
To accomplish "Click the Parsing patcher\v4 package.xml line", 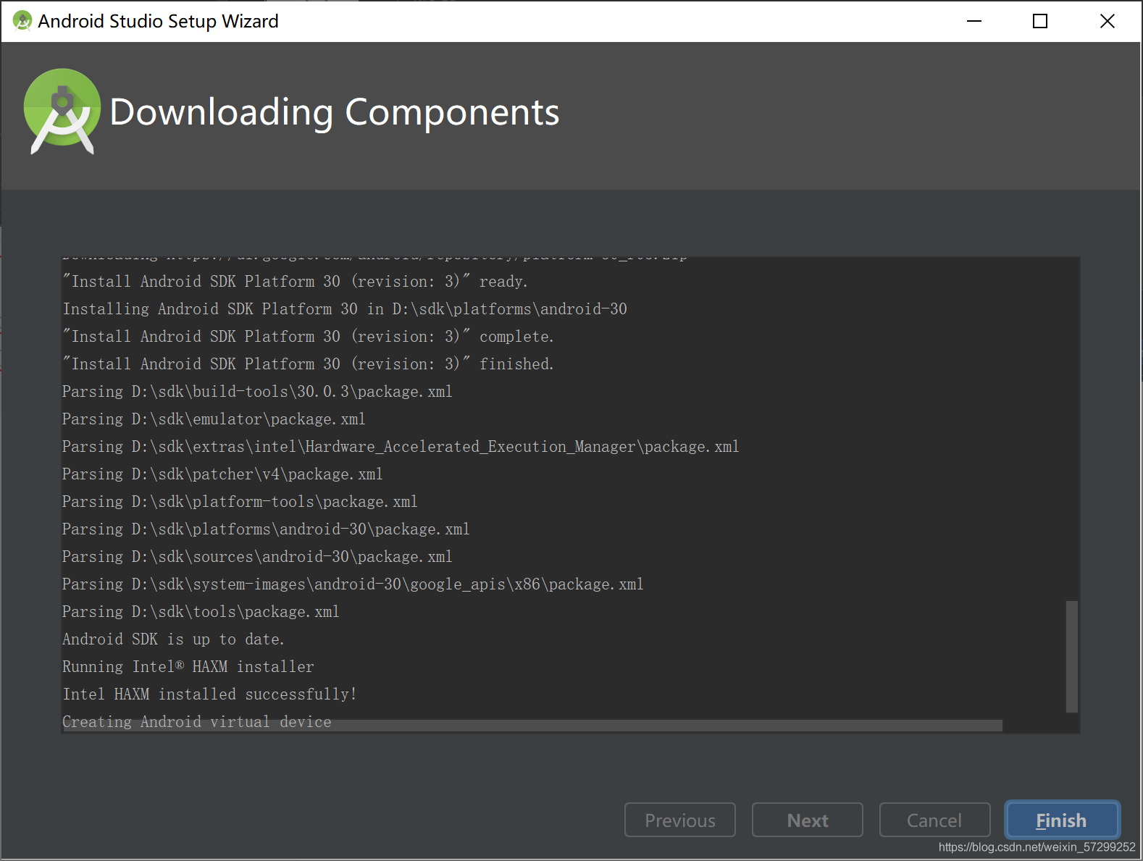I will point(222,474).
